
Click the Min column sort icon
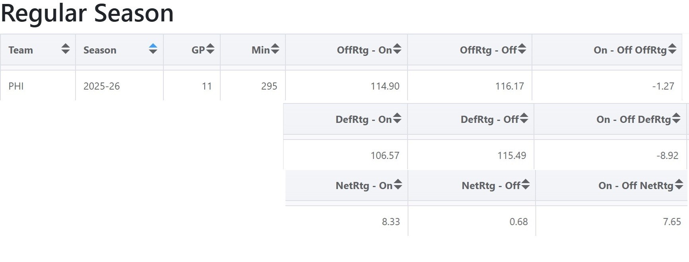275,49
